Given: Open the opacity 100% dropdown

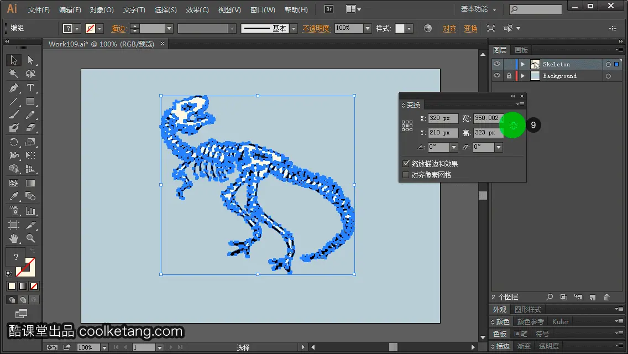Looking at the screenshot, I should coord(367,28).
